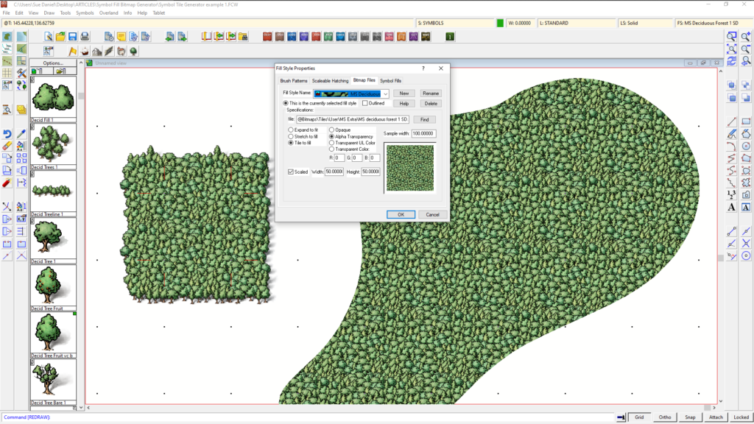Click the Find button for the bitmap file
Screen dimensions: 754x424
pyautogui.click(x=424, y=119)
